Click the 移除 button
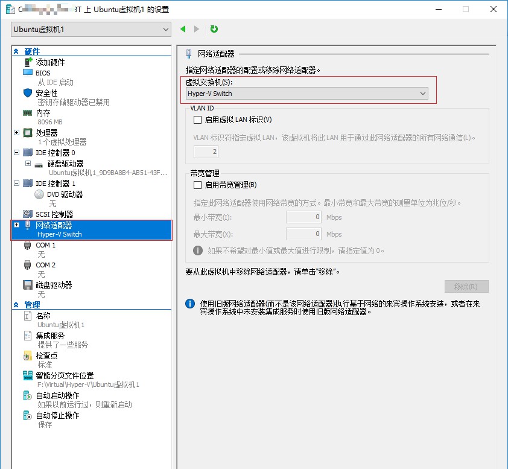The image size is (508, 469). point(466,287)
